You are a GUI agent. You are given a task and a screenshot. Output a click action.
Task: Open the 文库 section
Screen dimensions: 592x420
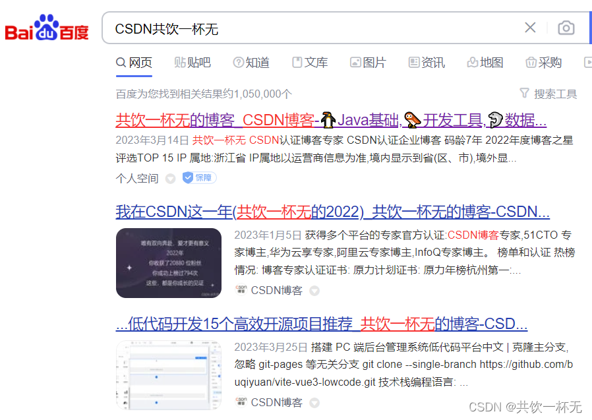point(310,62)
